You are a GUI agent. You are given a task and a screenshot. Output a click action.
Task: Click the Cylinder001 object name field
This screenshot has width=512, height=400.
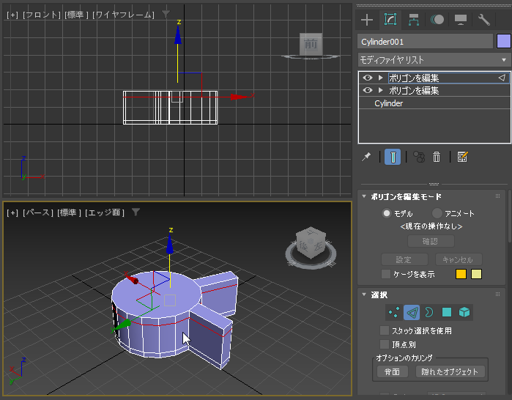(x=425, y=42)
